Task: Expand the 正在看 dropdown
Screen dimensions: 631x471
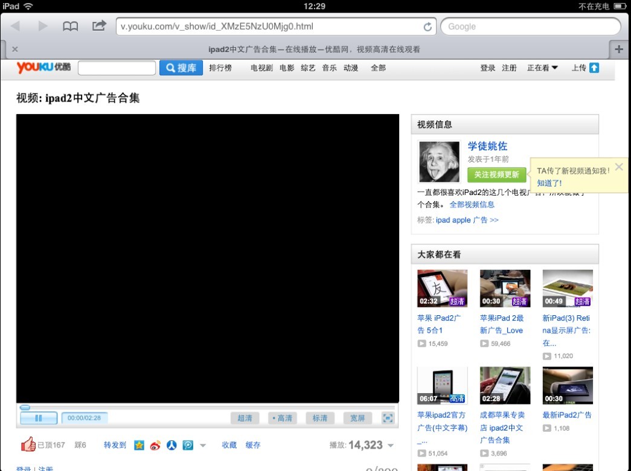Action: point(542,68)
